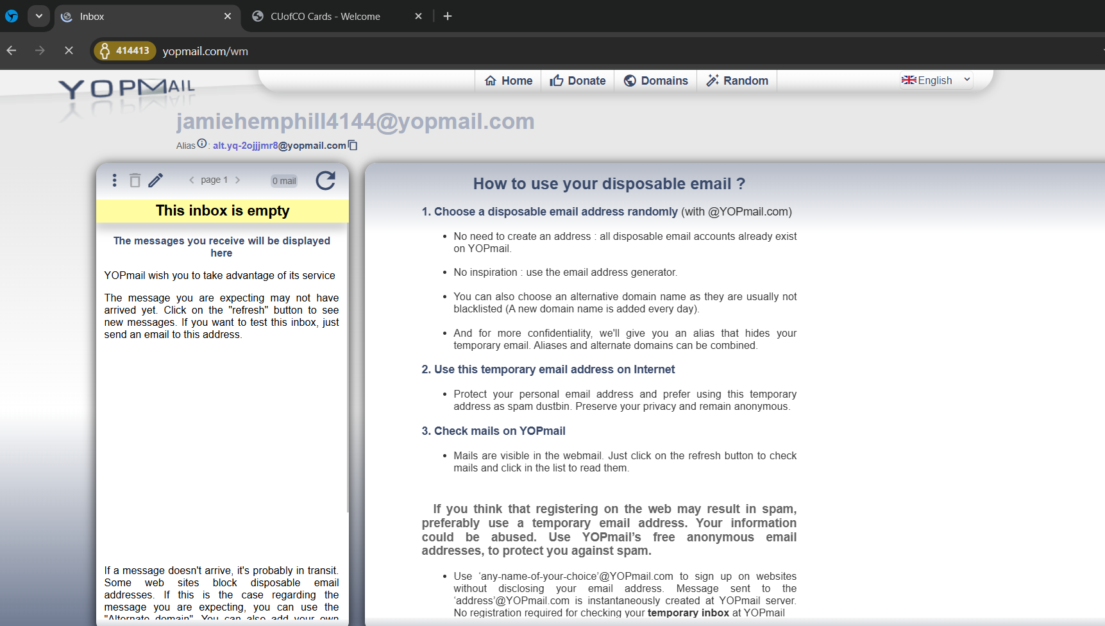Click the alias info icon

tap(202, 144)
